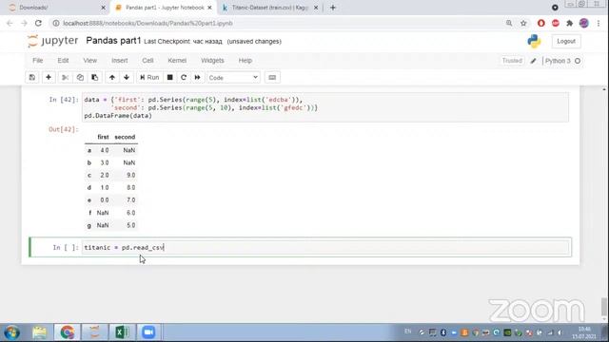Click the 9.0 value in row c
The image size is (609, 342).
131,175
